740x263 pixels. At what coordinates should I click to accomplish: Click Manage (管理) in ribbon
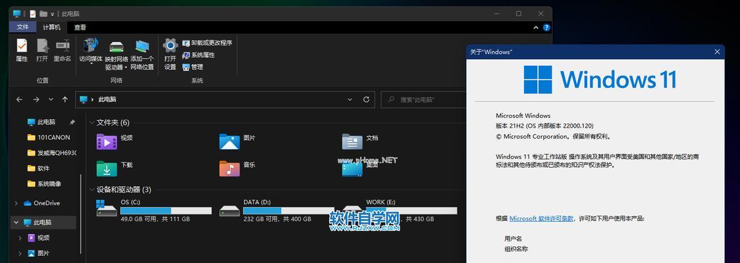[x=192, y=67]
